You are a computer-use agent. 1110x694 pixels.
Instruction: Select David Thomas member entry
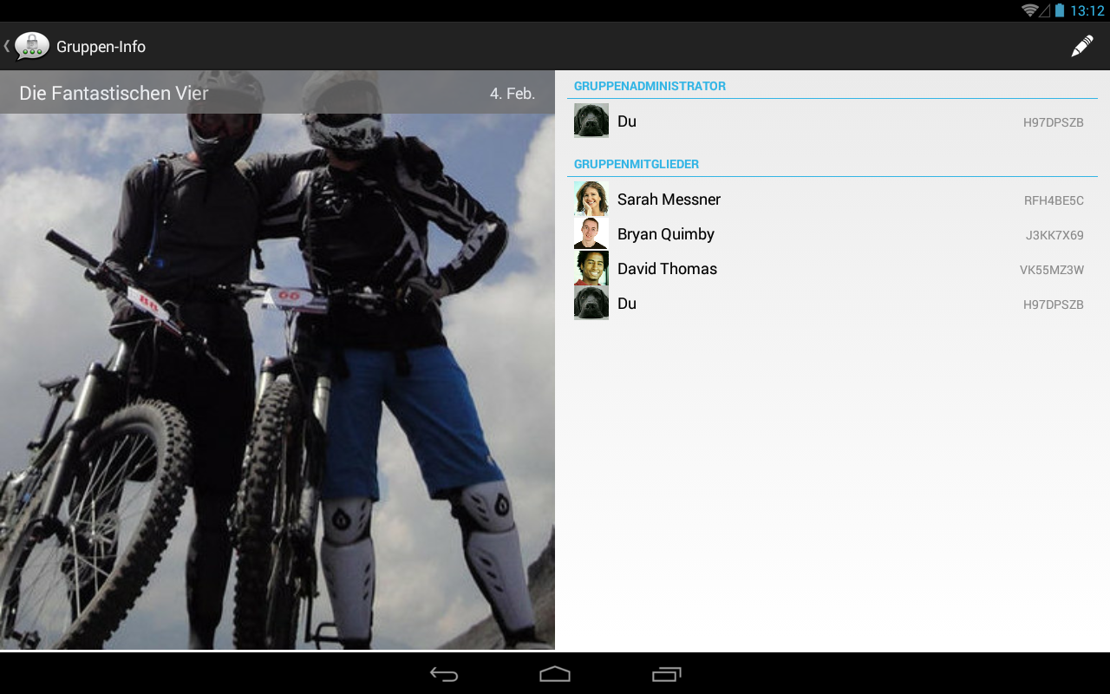point(832,268)
